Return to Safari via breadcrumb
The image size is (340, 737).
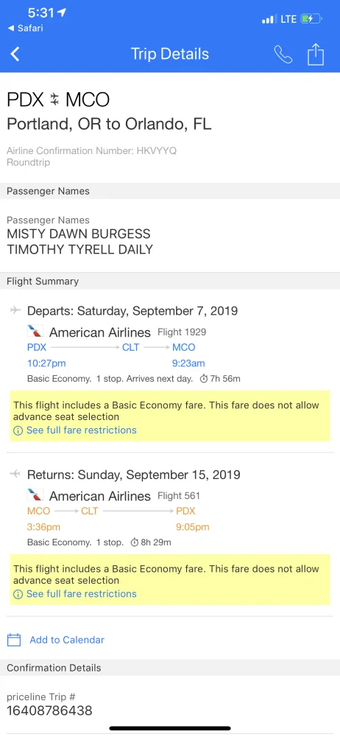tap(25, 28)
